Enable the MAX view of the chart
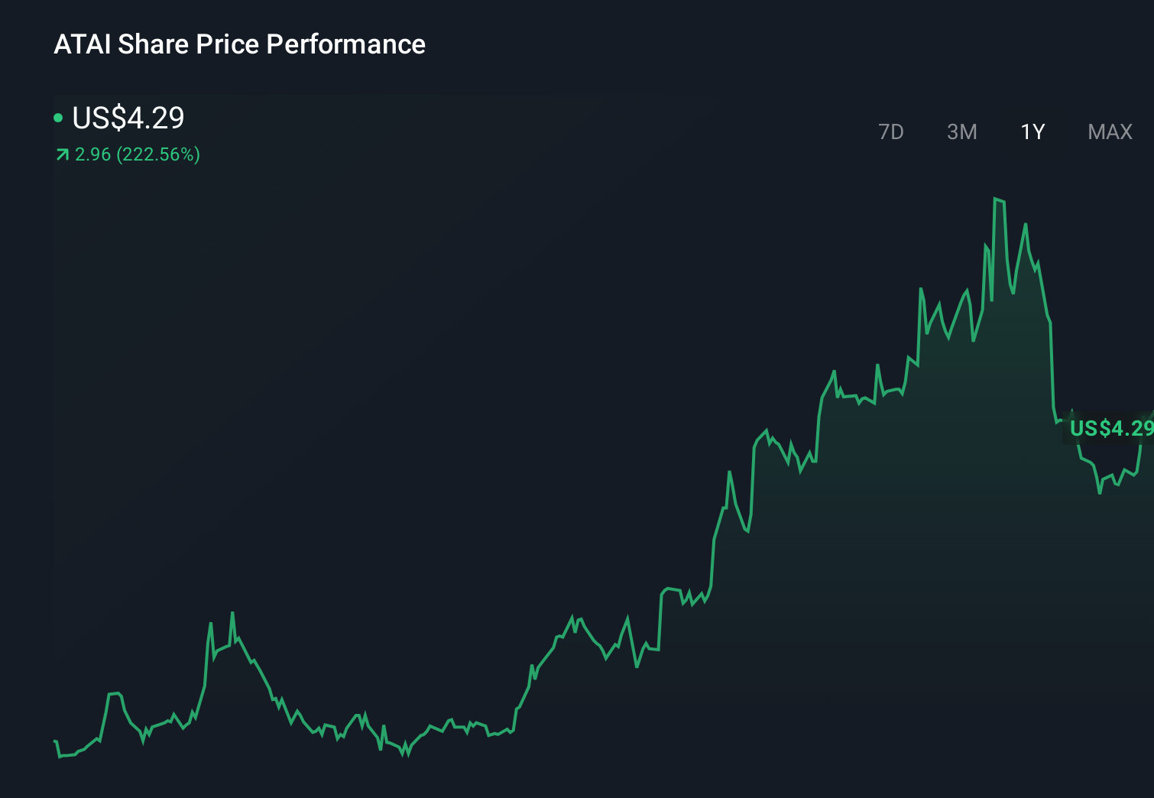The height and width of the screenshot is (798, 1154). coord(1109,131)
